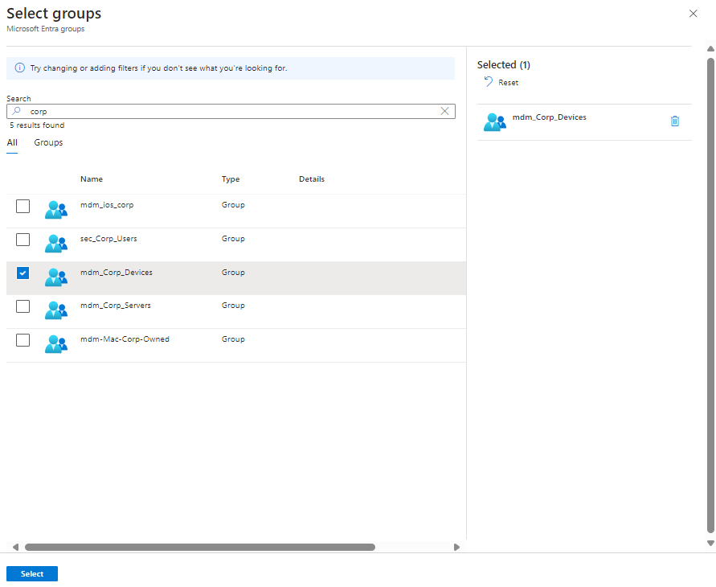Check the mdm_ios_corp checkbox

click(23, 207)
